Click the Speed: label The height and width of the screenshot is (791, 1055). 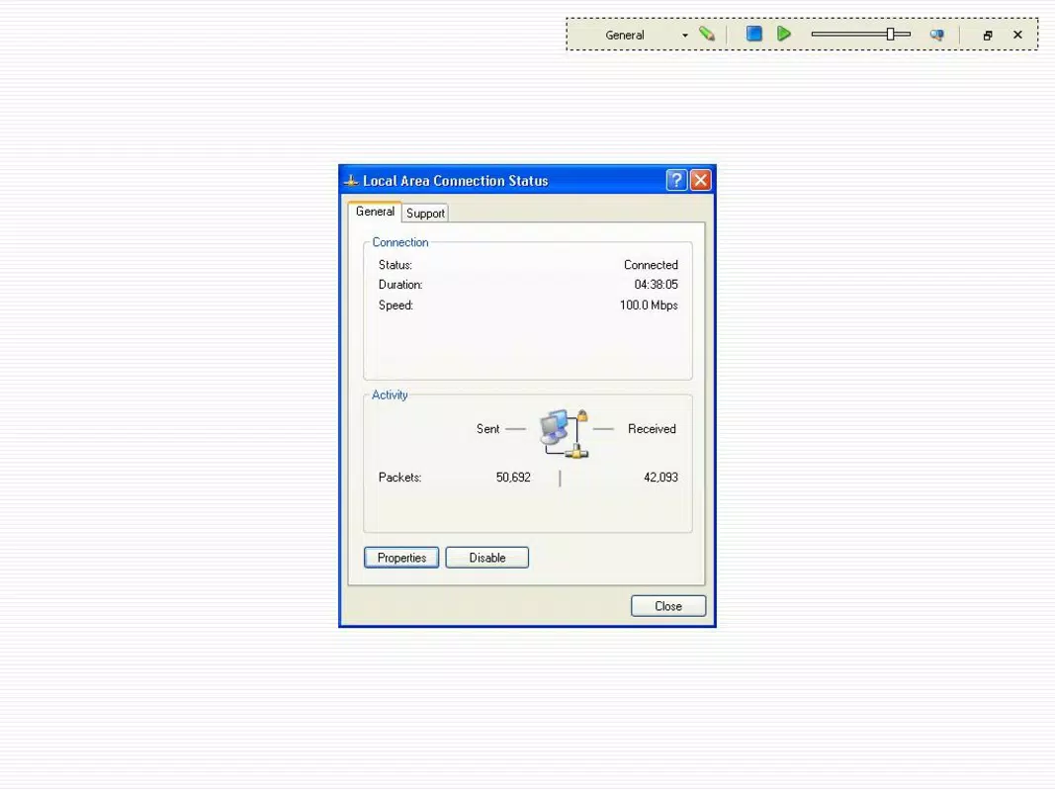[x=396, y=306]
